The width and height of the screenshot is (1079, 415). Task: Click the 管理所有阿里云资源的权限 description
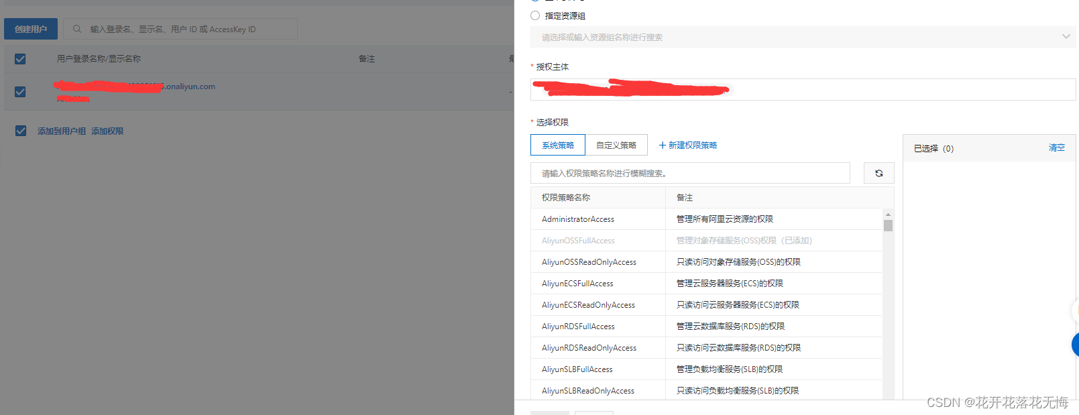pyautogui.click(x=725, y=219)
